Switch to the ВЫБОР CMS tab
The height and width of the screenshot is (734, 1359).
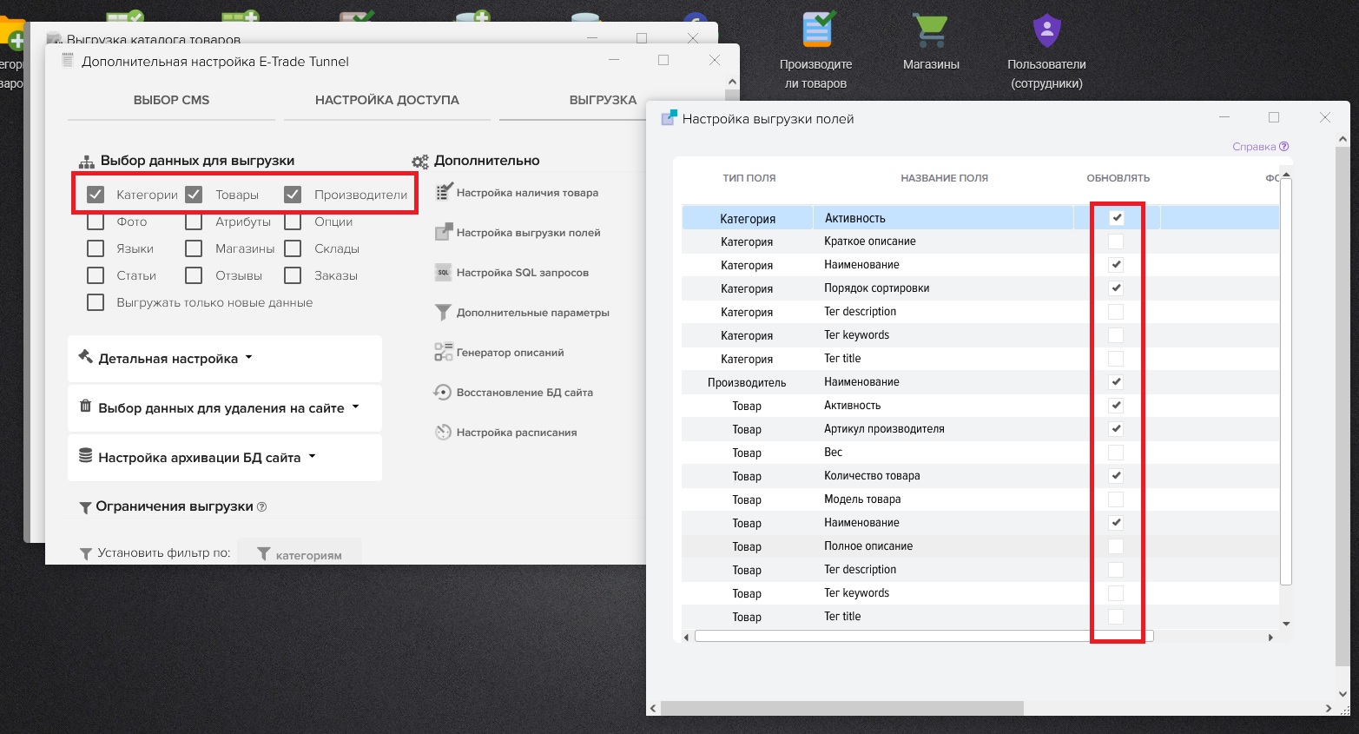coord(171,100)
